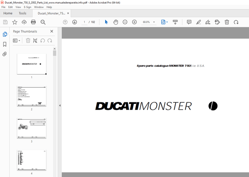Screen dimensions: 249x177
Task: Open the E-Sign menu
Action: tap(28, 7)
